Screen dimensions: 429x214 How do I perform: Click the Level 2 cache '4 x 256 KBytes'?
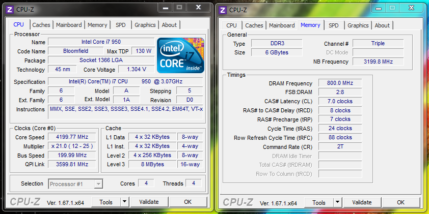pyautogui.click(x=152, y=156)
